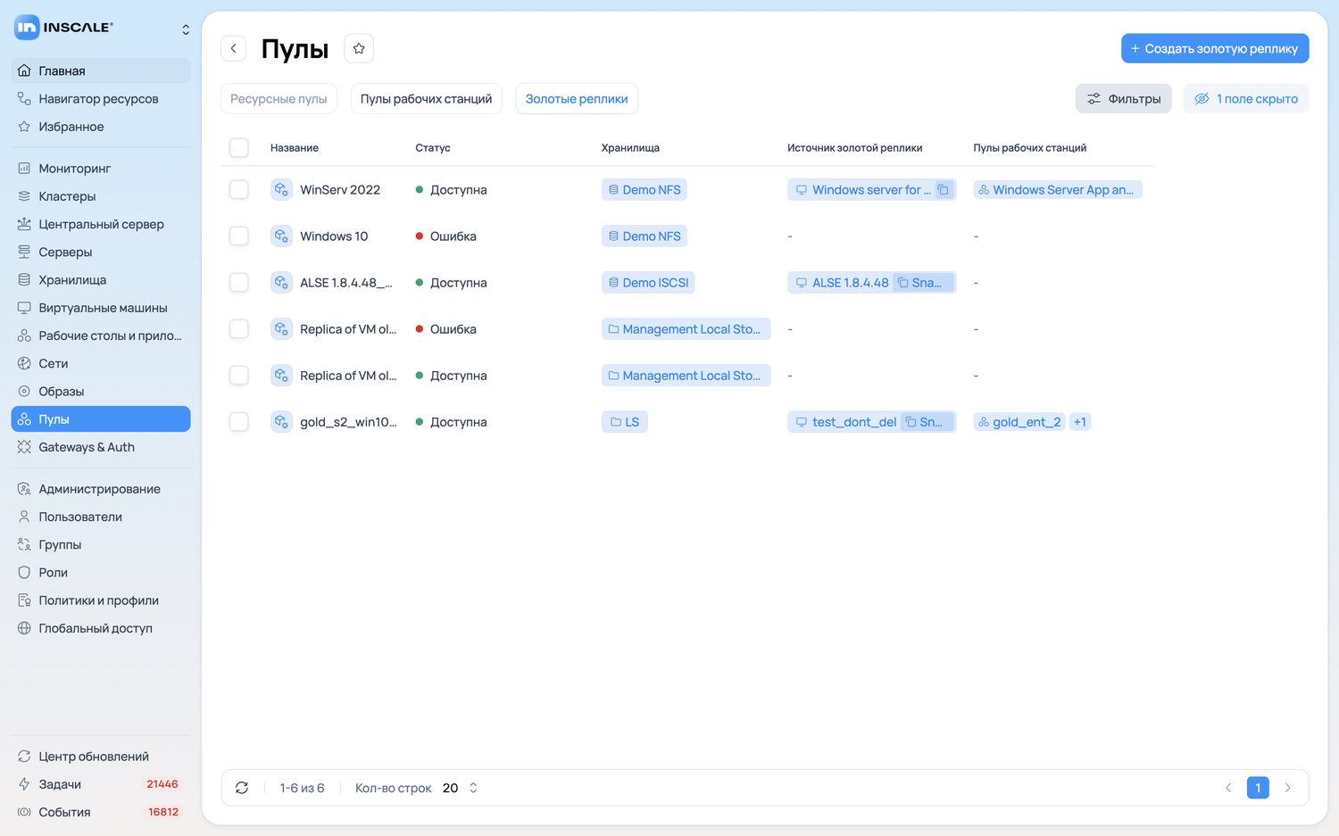
Task: Open the Кол-во строк rows-per-page dropdown
Action: 461,788
